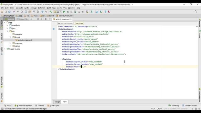Click the src breadcrumb folder
The height and width of the screenshot is (113, 201).
pyautogui.click(x=26, y=16)
